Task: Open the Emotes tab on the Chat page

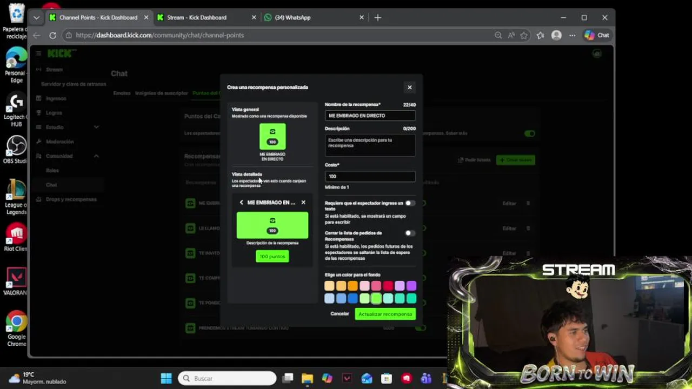Action: pyautogui.click(x=122, y=93)
